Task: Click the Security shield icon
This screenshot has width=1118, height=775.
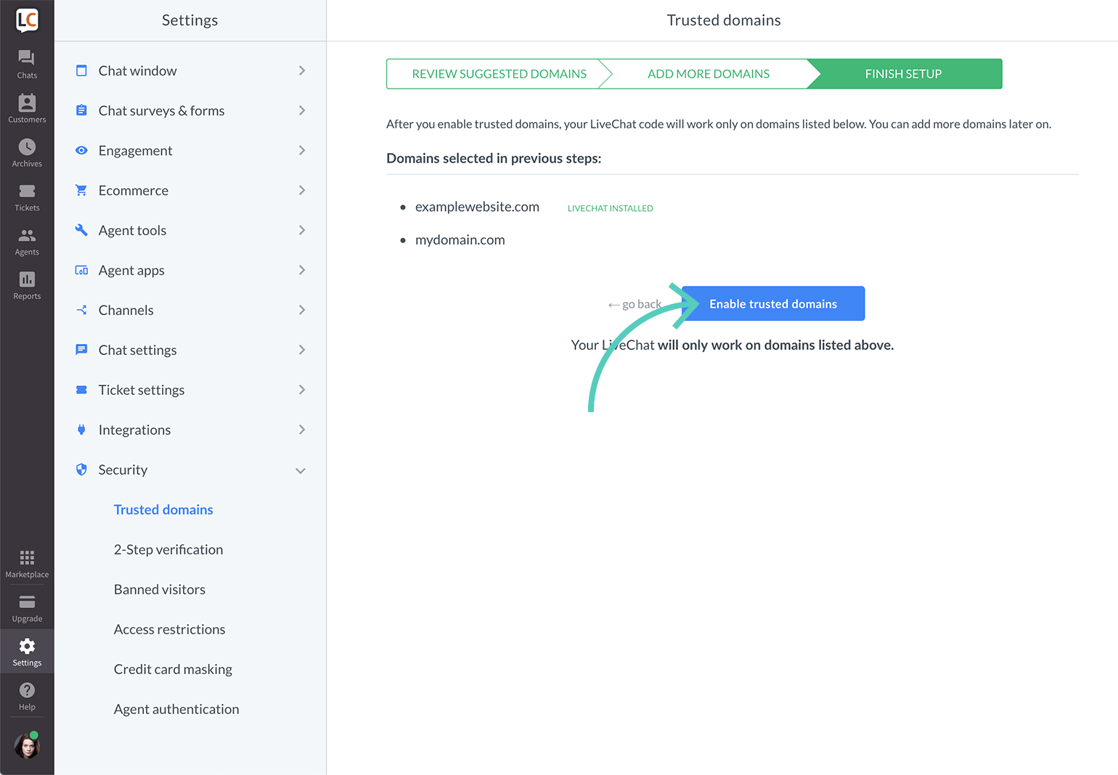Action: coord(81,469)
